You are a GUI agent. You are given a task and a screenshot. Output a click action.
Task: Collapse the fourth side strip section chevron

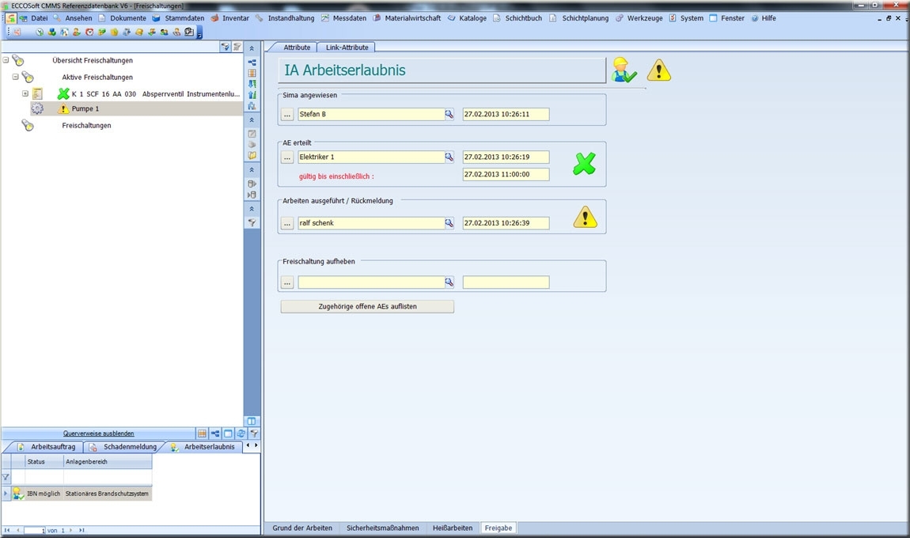pyautogui.click(x=252, y=209)
